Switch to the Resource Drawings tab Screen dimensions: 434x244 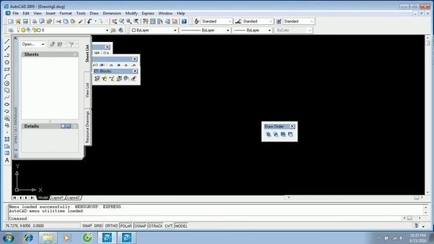point(87,127)
